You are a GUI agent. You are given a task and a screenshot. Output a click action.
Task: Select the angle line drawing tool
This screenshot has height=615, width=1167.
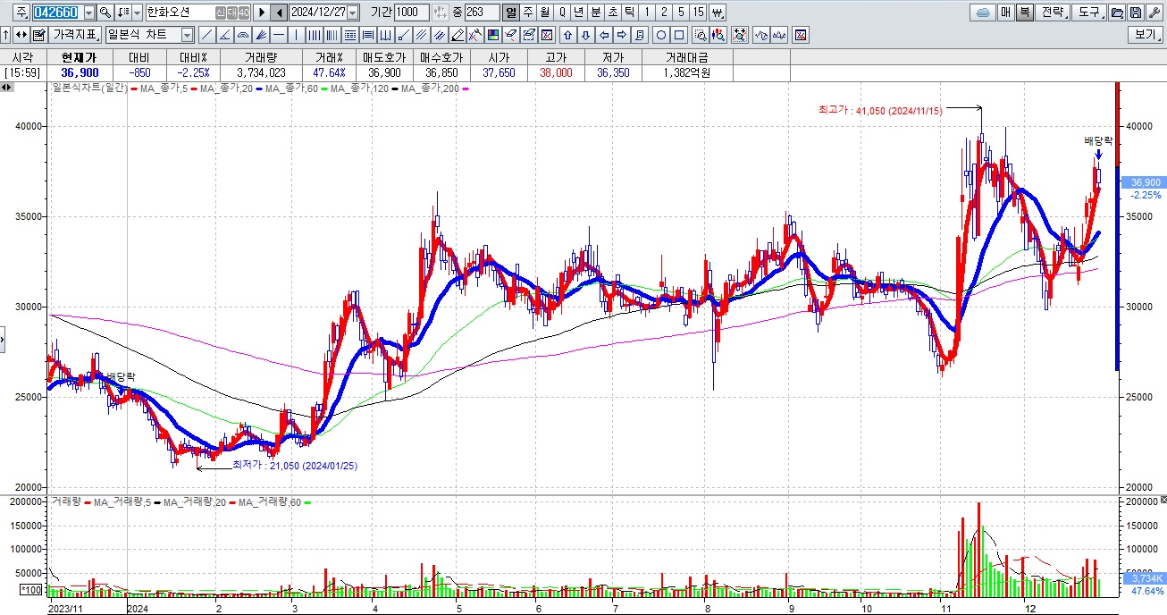coord(225,35)
